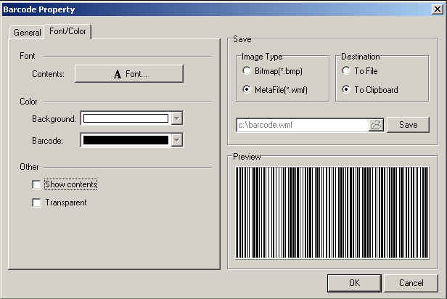Enable the Show contents checkbox
The image size is (447, 299).
point(36,185)
